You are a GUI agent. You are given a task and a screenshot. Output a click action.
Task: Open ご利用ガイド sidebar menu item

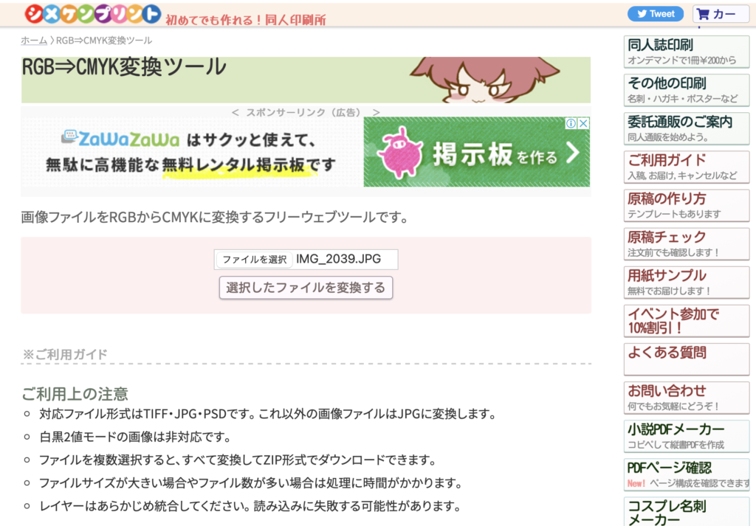[x=686, y=167]
